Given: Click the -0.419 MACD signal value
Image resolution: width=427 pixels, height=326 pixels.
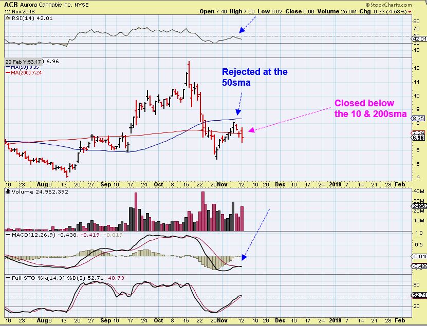Looking at the screenshot, I should point(90,235).
